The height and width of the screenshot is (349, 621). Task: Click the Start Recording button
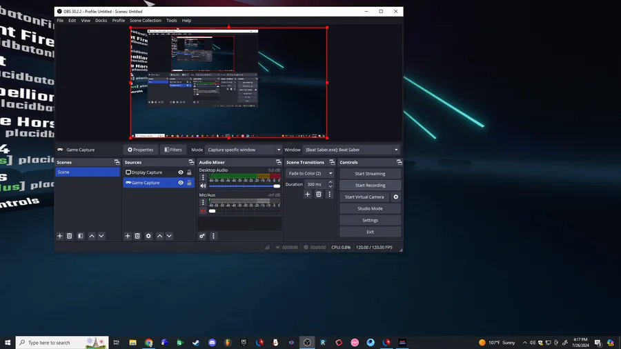coord(370,185)
